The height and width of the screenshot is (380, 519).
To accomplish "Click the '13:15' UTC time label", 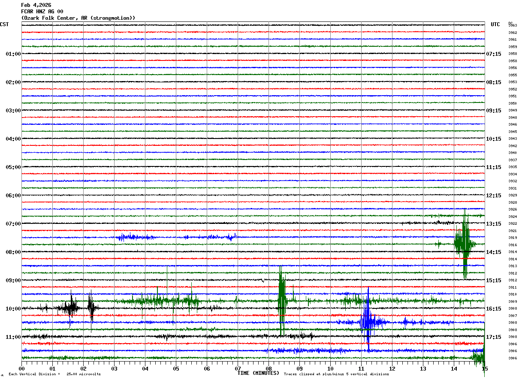I will pos(494,224).
